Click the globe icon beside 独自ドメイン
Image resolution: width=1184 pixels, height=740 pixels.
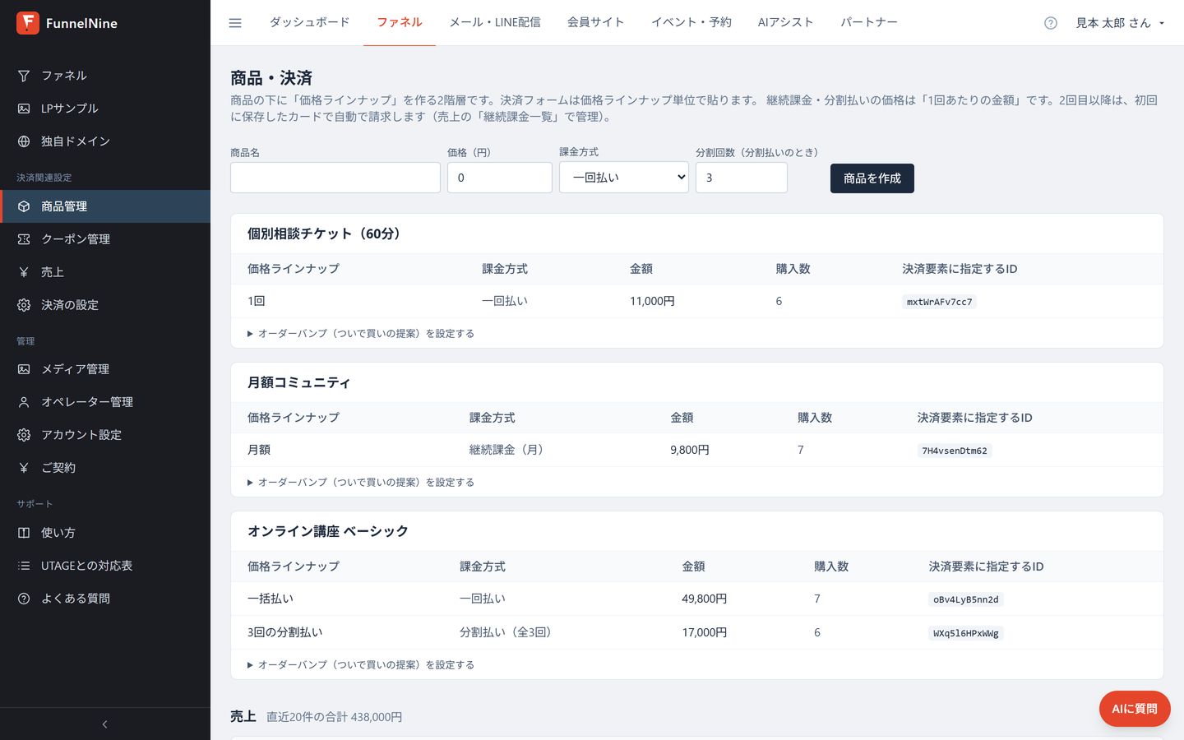tap(24, 141)
